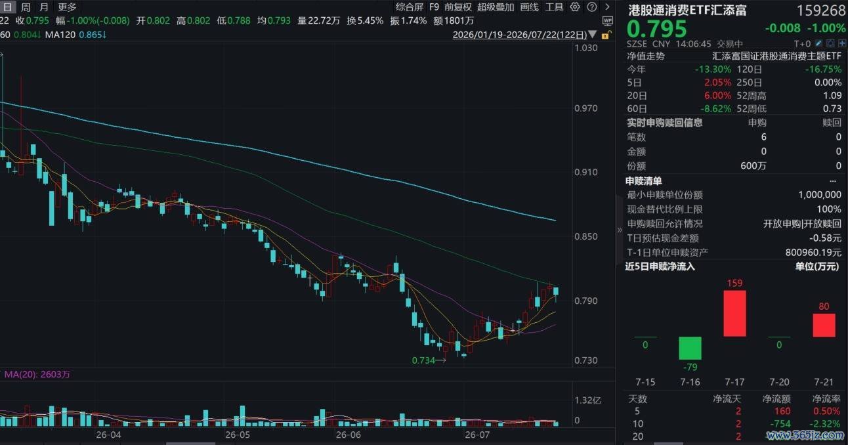848x445 pixels.
Task: Click the MA(20): 2603万 volume indicator label
Action: (x=37, y=374)
